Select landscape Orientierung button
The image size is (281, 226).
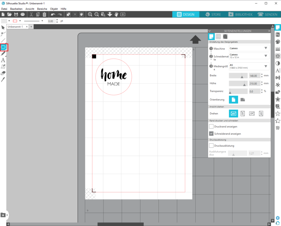(x=243, y=100)
